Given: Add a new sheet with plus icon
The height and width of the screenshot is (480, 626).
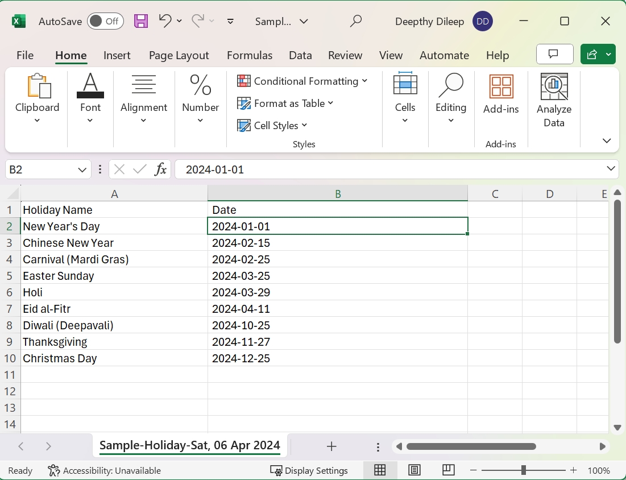Looking at the screenshot, I should (331, 446).
